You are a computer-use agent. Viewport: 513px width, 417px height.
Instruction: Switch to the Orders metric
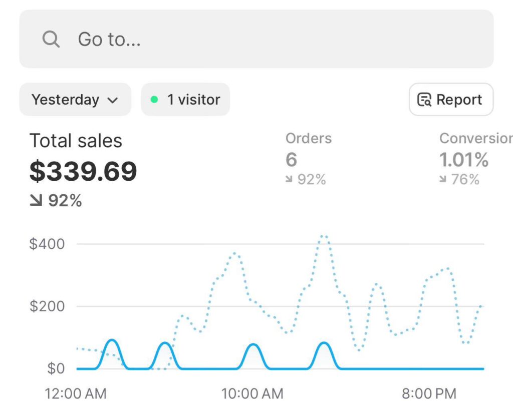309,138
